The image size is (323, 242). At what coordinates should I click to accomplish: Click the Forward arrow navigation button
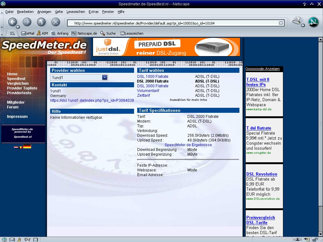[27, 22]
